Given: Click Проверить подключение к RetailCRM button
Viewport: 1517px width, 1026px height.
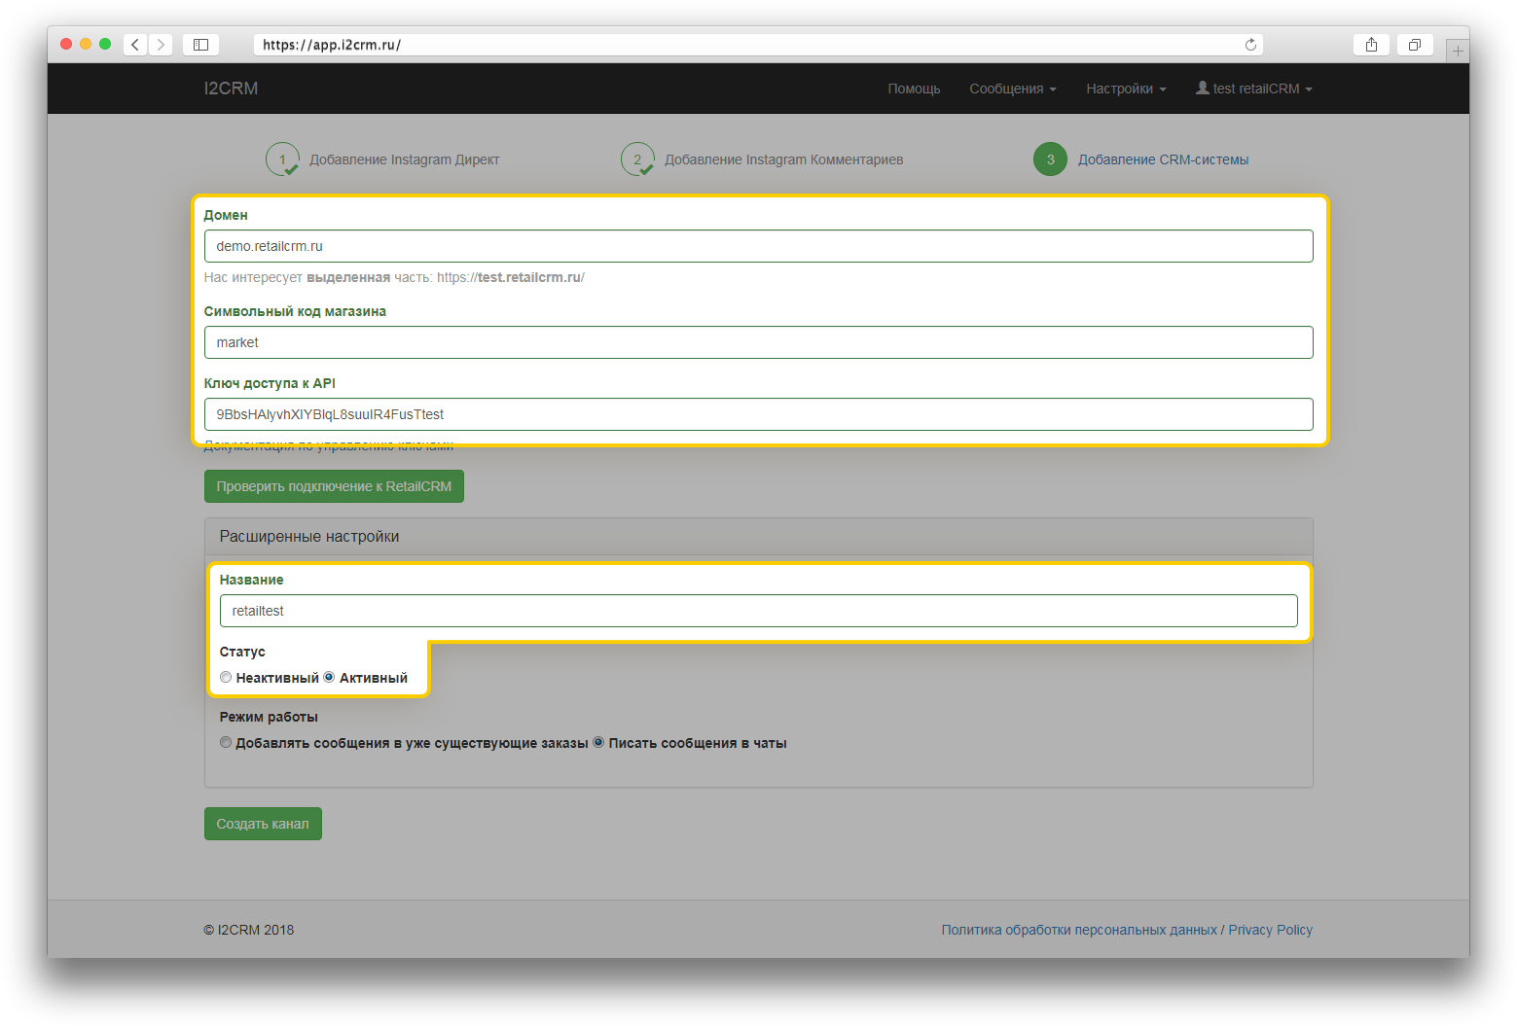Looking at the screenshot, I should [334, 486].
